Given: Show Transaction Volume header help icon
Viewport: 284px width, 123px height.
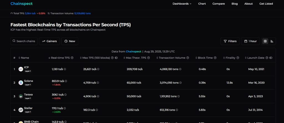Looking at the screenshot, I should (188, 58).
